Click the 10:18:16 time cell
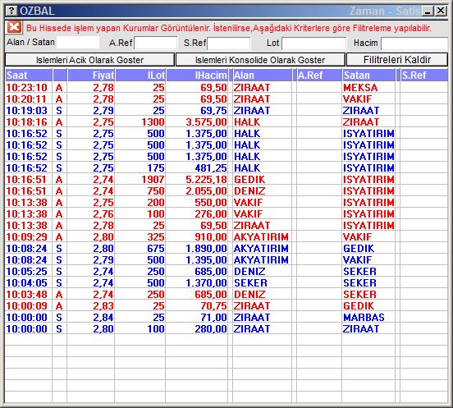Viewport: 453px width, 408px height. coord(26,122)
